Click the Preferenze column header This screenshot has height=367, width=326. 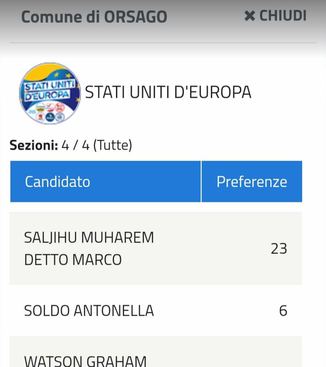click(252, 181)
